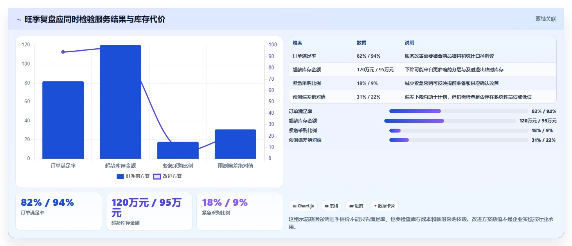Click the 18% / 9% data card
This screenshot has height=246, width=572.
pos(239,211)
